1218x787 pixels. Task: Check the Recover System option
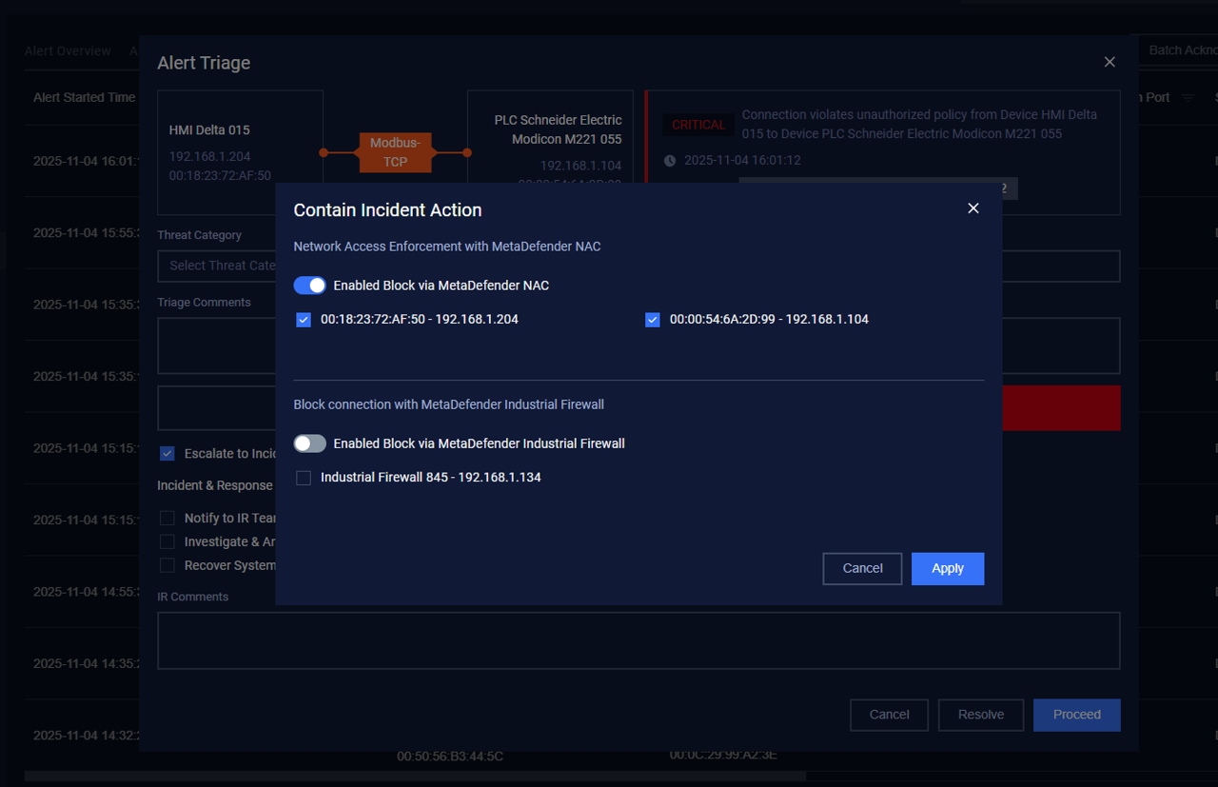pos(167,565)
